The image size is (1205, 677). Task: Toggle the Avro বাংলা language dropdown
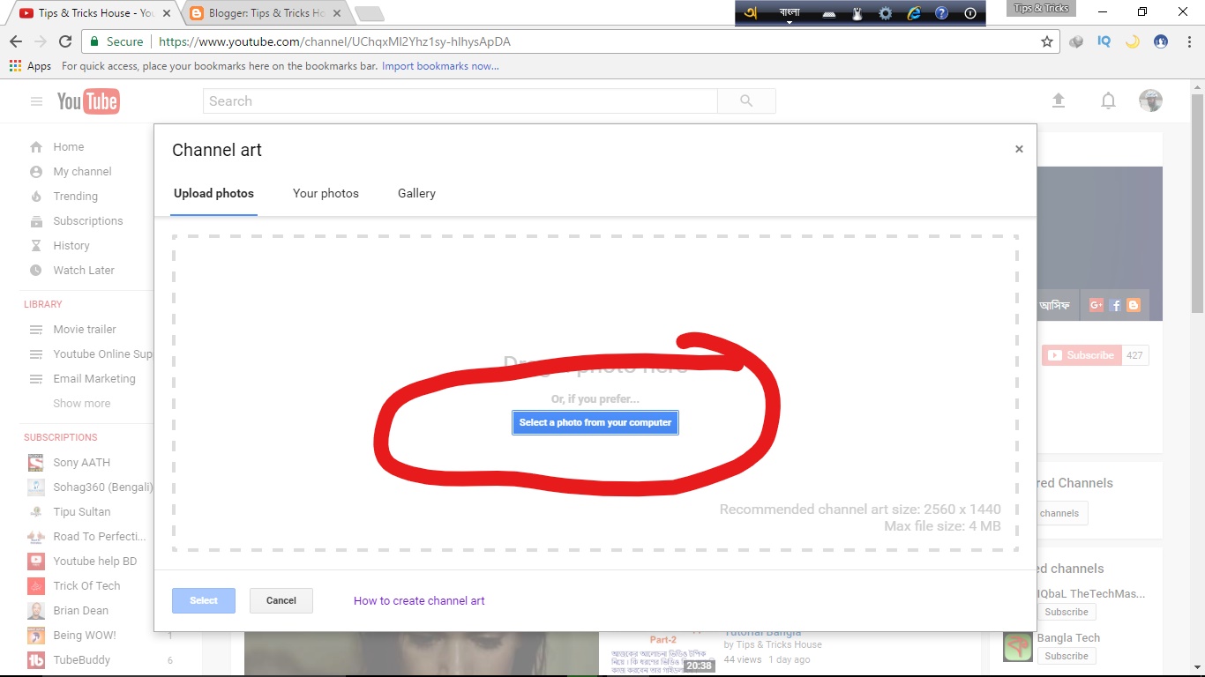[x=790, y=14]
